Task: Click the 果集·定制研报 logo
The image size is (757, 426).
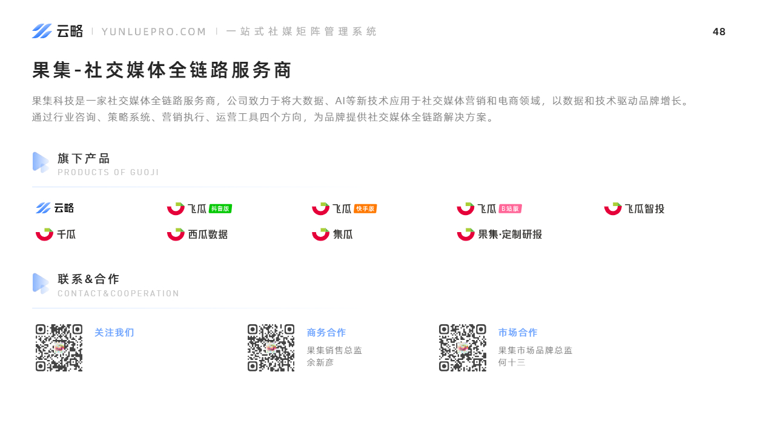Action: click(500, 234)
